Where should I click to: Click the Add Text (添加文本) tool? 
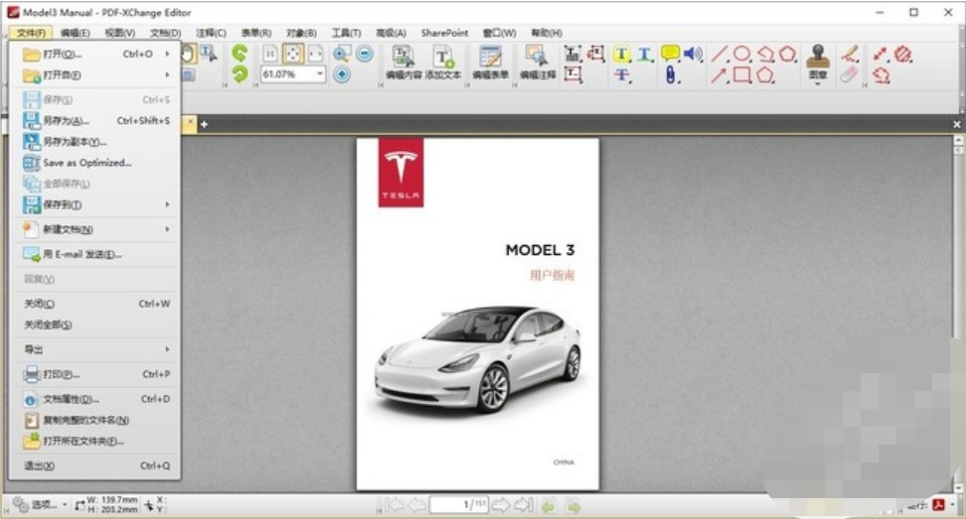pos(443,62)
